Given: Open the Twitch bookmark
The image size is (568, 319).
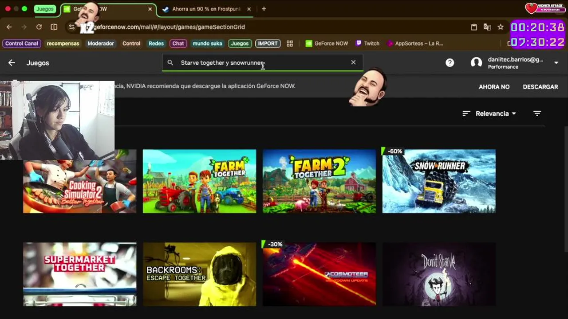Looking at the screenshot, I should point(367,43).
